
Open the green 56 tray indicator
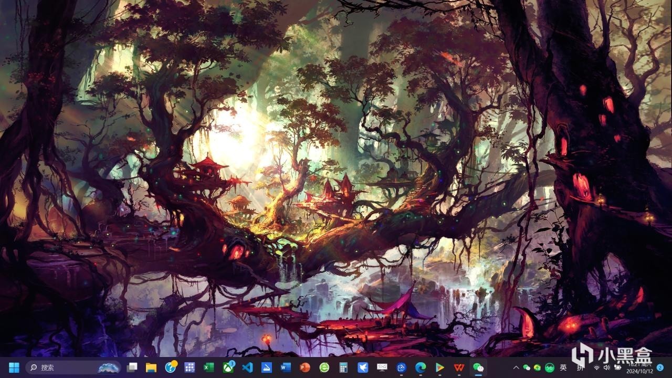pyautogui.click(x=550, y=367)
